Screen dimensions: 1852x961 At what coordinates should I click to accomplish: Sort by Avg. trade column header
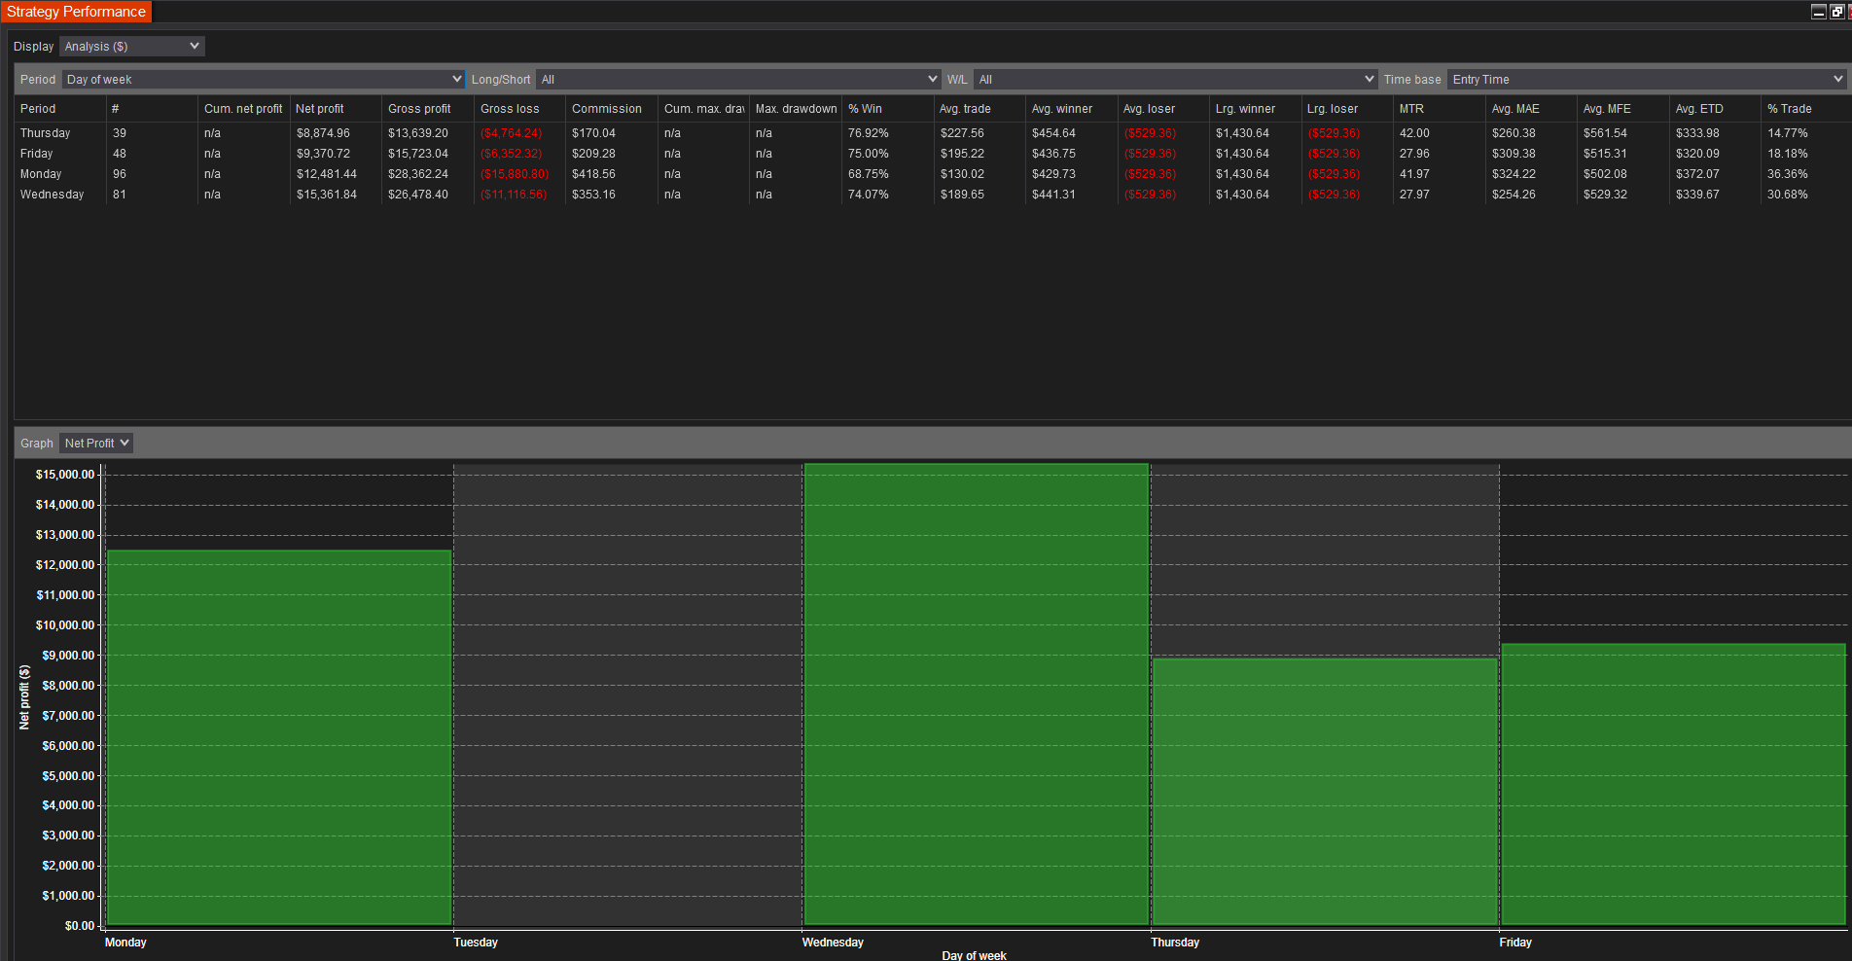click(979, 109)
